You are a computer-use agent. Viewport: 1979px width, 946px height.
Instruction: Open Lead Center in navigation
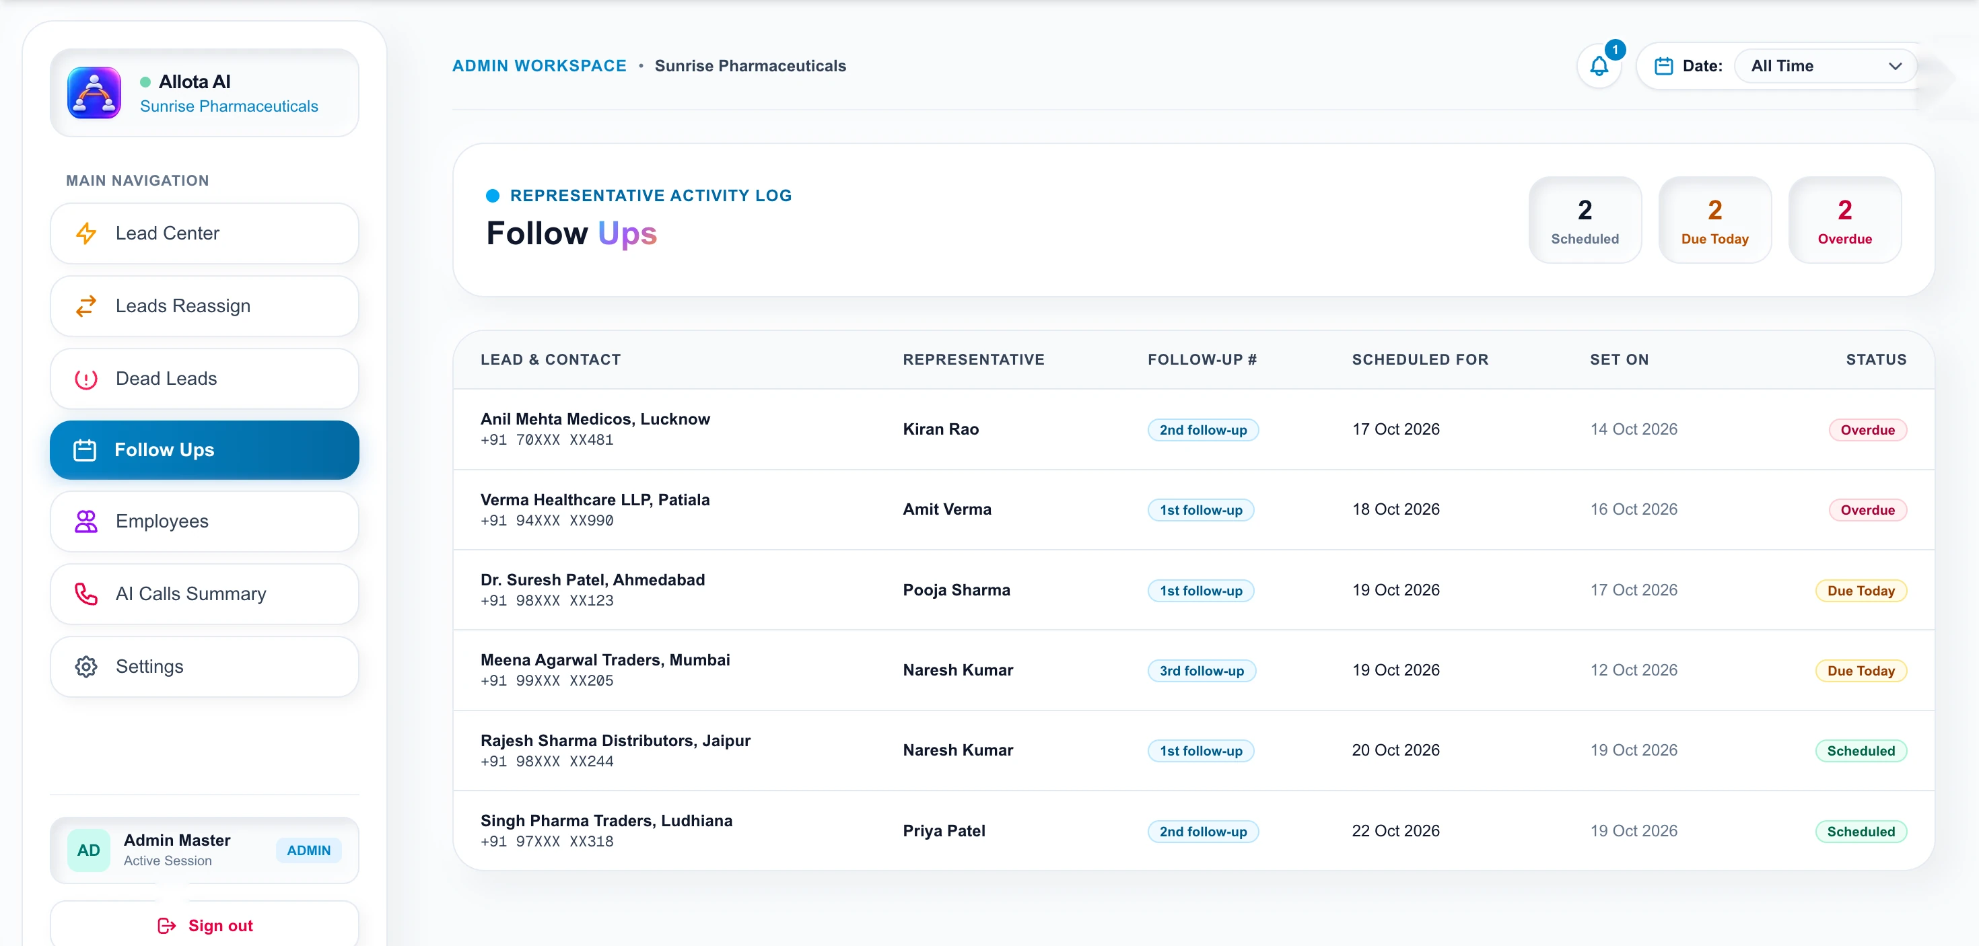[205, 233]
